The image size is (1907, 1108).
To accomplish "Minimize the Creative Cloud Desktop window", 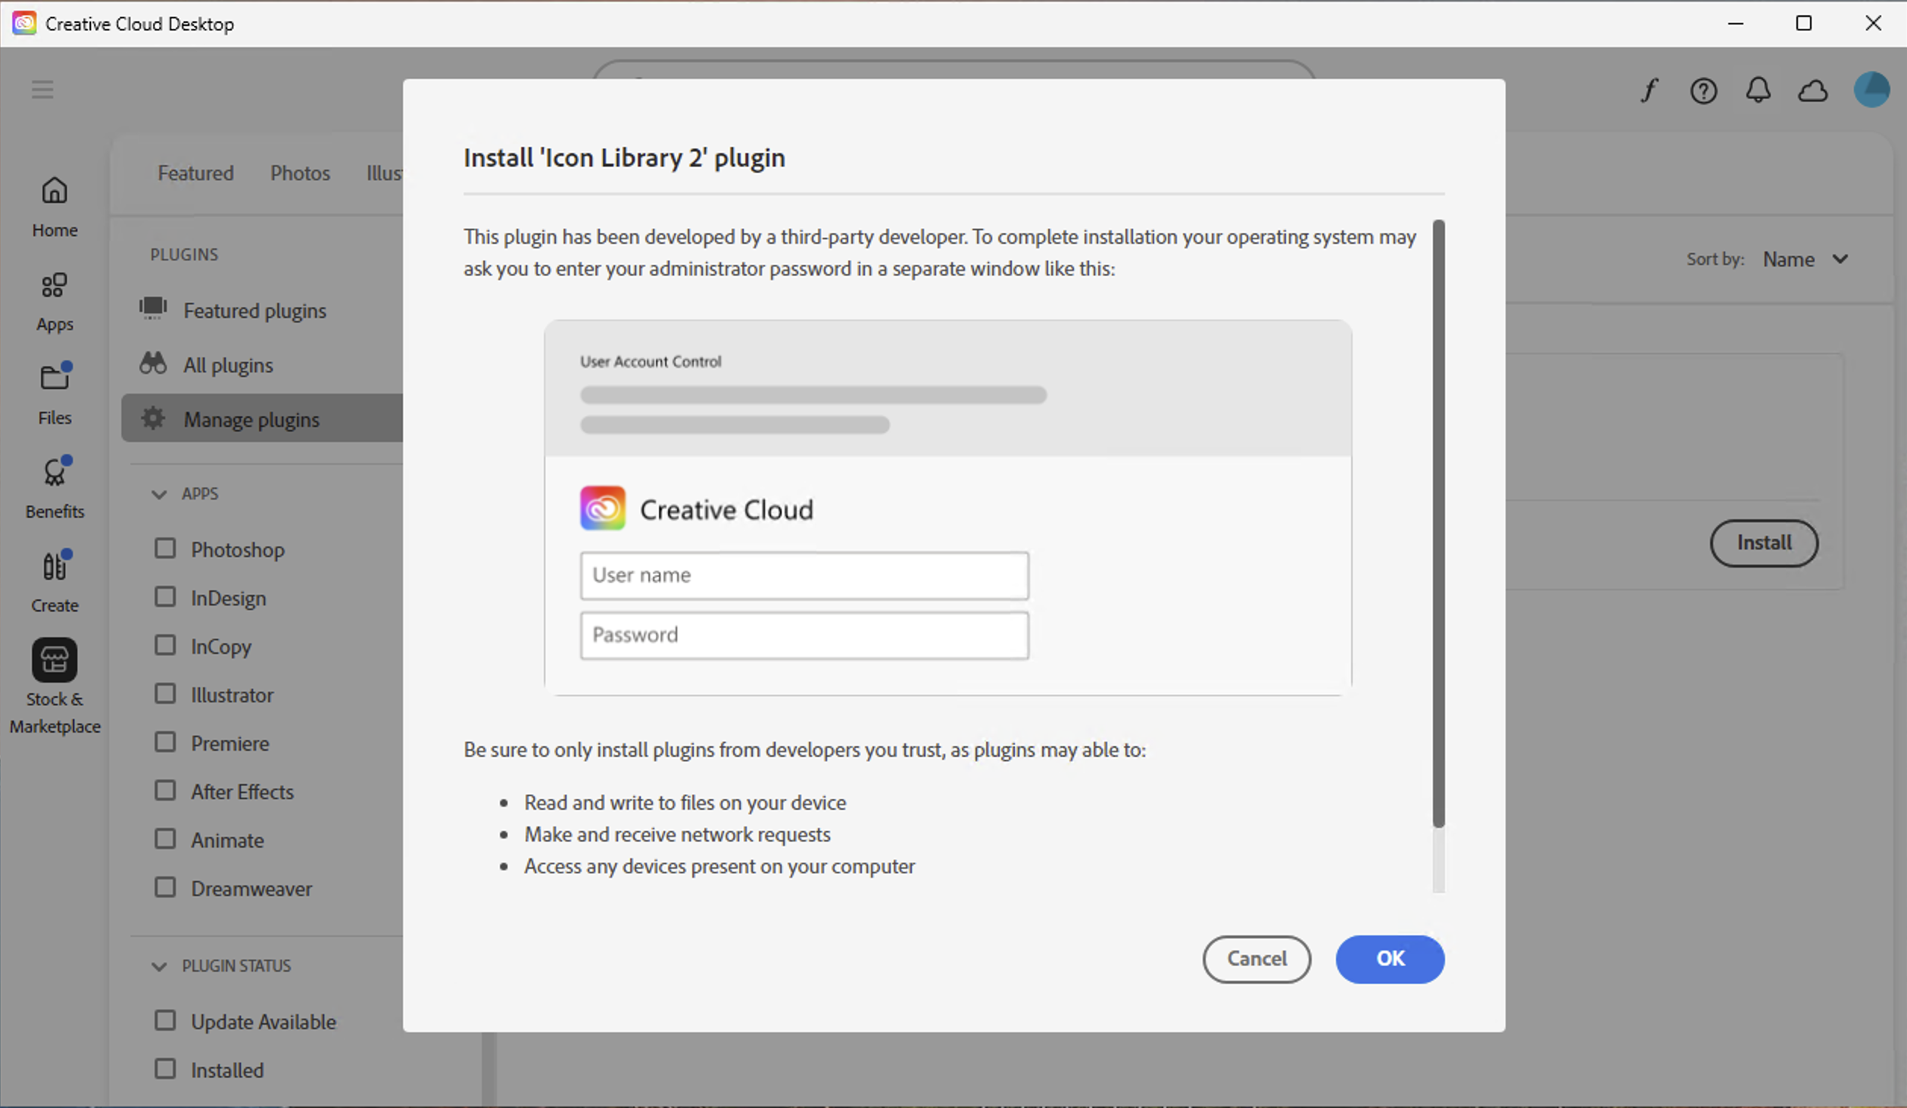I will (1736, 23).
